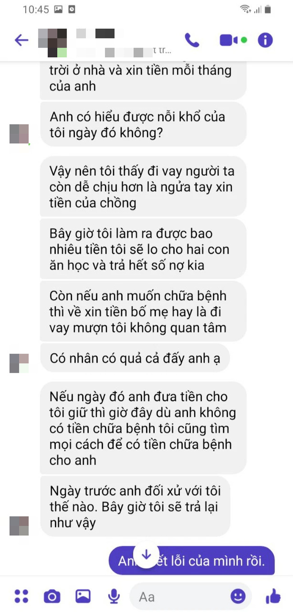Viewport: 293px width, 612px height.
Task: Tap the purple sent message bubble
Action: pyautogui.click(x=192, y=561)
